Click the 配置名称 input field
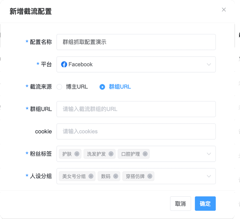This screenshot has height=219, width=240. [x=136, y=42]
